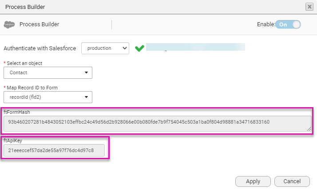The width and height of the screenshot is (317, 193).
Task: Click the "Map Record ID to Form" label
Action: [x=32, y=88]
